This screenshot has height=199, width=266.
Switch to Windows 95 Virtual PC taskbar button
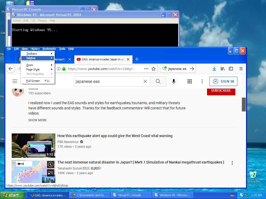(173, 195)
